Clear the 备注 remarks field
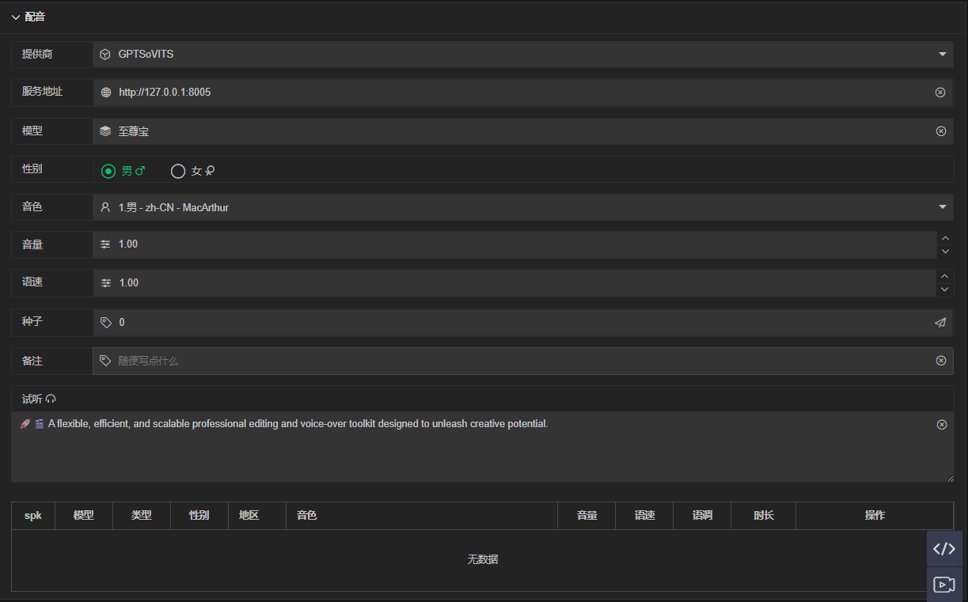Image resolution: width=968 pixels, height=602 pixels. pos(940,361)
